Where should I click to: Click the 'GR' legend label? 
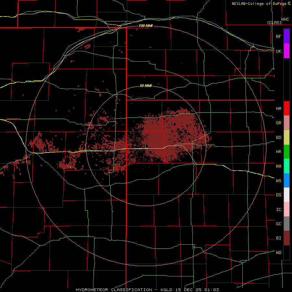pyautogui.click(x=279, y=123)
